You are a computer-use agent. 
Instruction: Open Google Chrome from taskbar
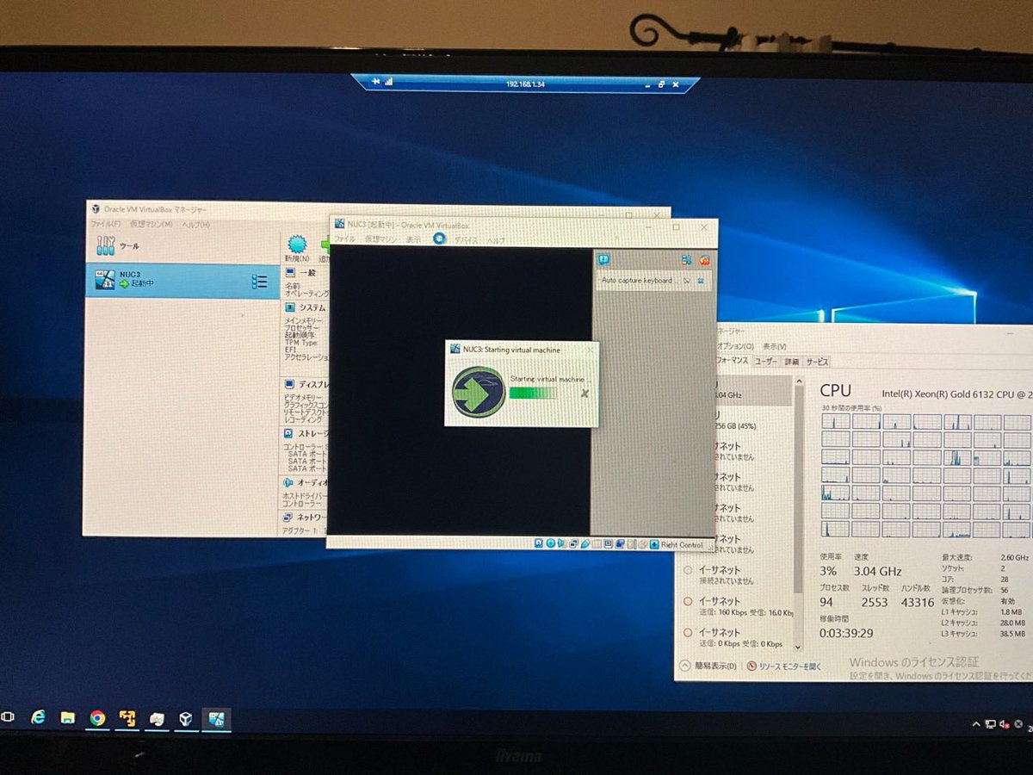(x=97, y=718)
